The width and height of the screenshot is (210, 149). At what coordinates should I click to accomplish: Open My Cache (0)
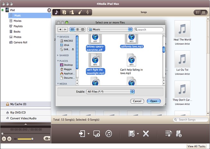point(26,104)
